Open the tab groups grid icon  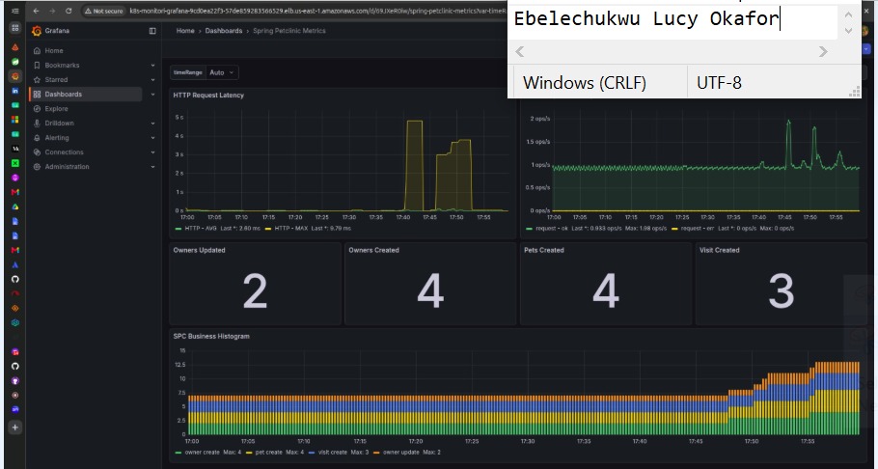coord(15,28)
